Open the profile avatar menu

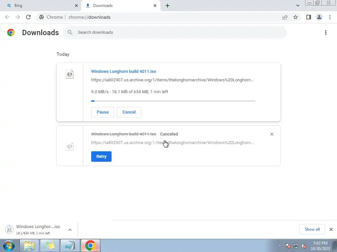click(319, 17)
